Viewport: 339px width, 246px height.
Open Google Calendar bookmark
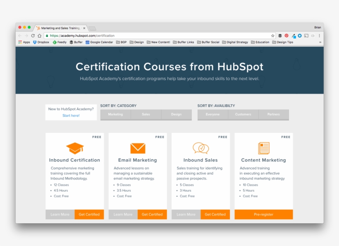[99, 42]
